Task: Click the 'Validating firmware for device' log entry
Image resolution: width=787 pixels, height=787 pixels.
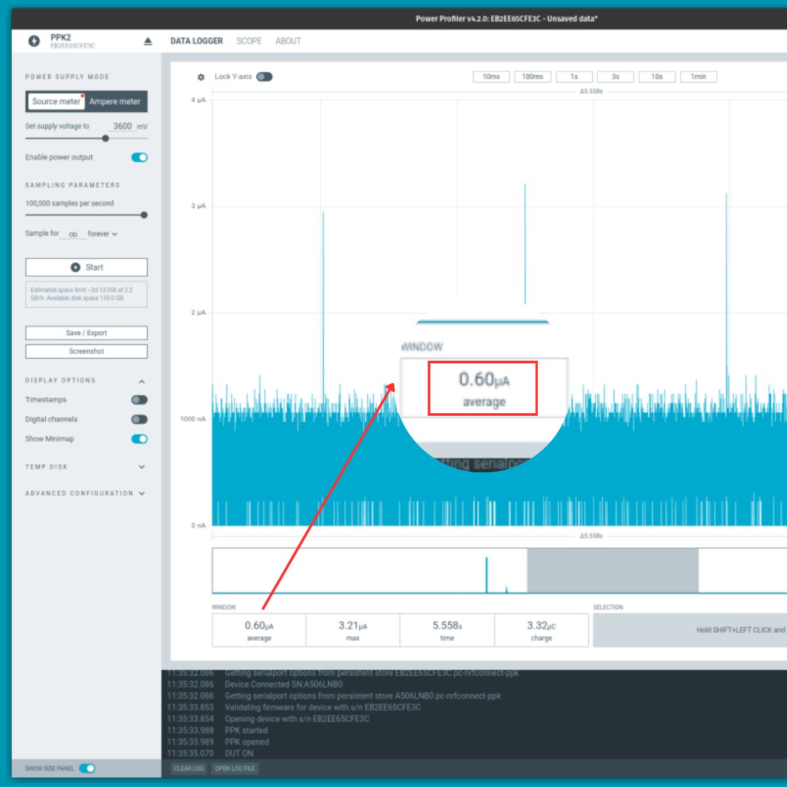Action: coord(323,707)
